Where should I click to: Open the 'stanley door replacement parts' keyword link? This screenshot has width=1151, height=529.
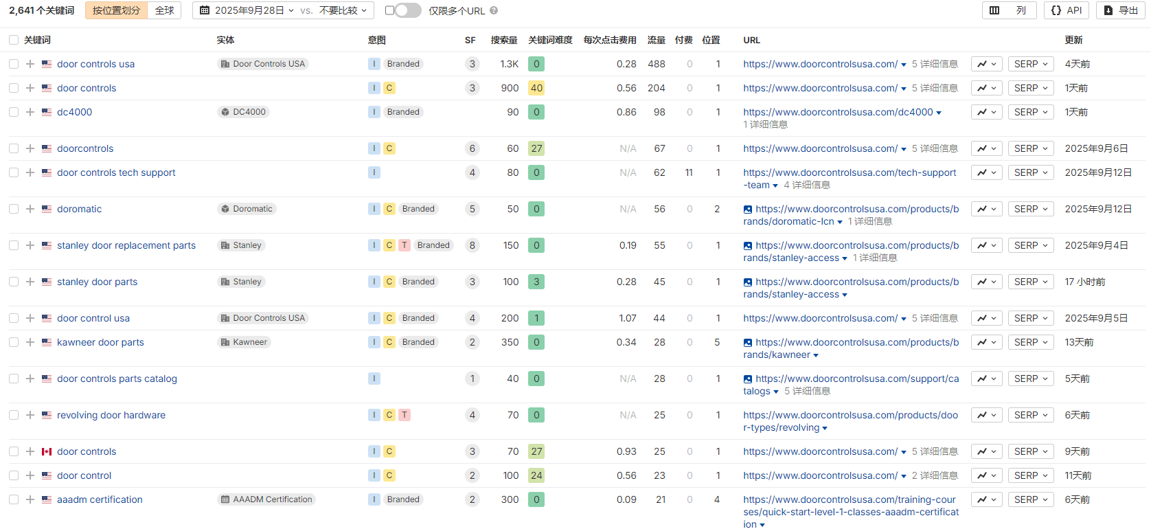pos(126,245)
